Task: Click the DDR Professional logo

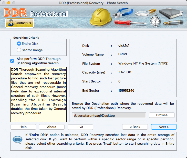Action: pos(36,13)
